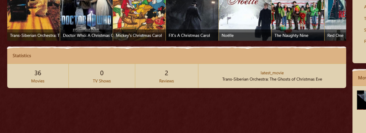Open the Movies statistic link
Viewport: 366px width, 133px height.
pos(38,81)
